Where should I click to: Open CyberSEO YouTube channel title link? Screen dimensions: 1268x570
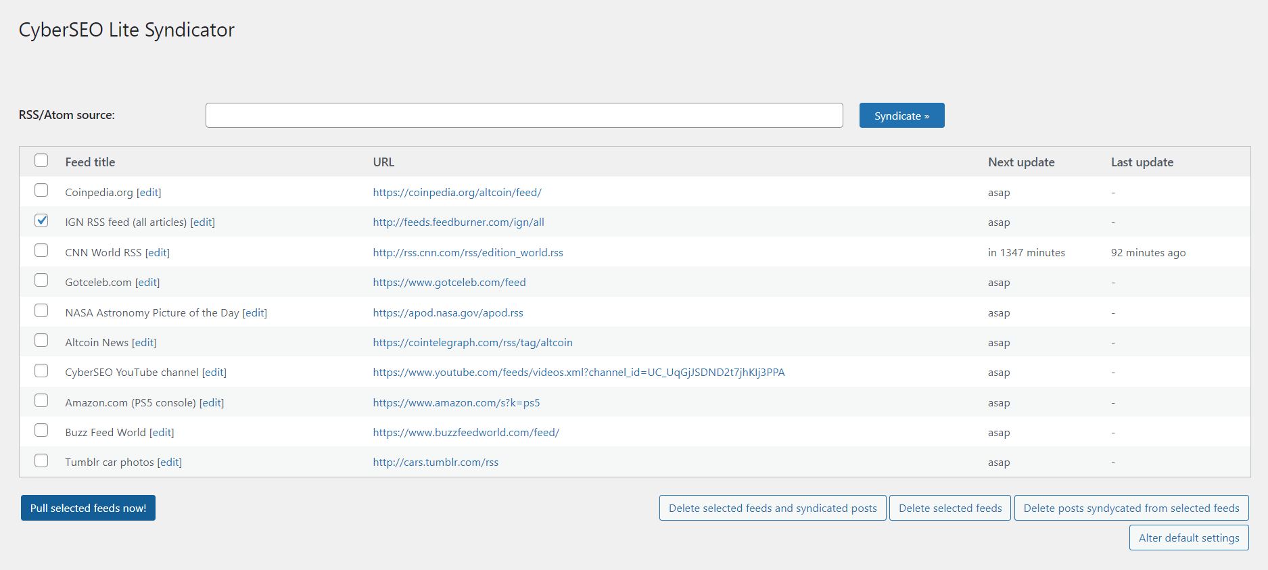click(132, 372)
